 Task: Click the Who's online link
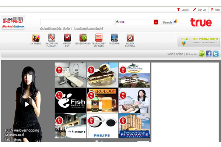point(175,54)
